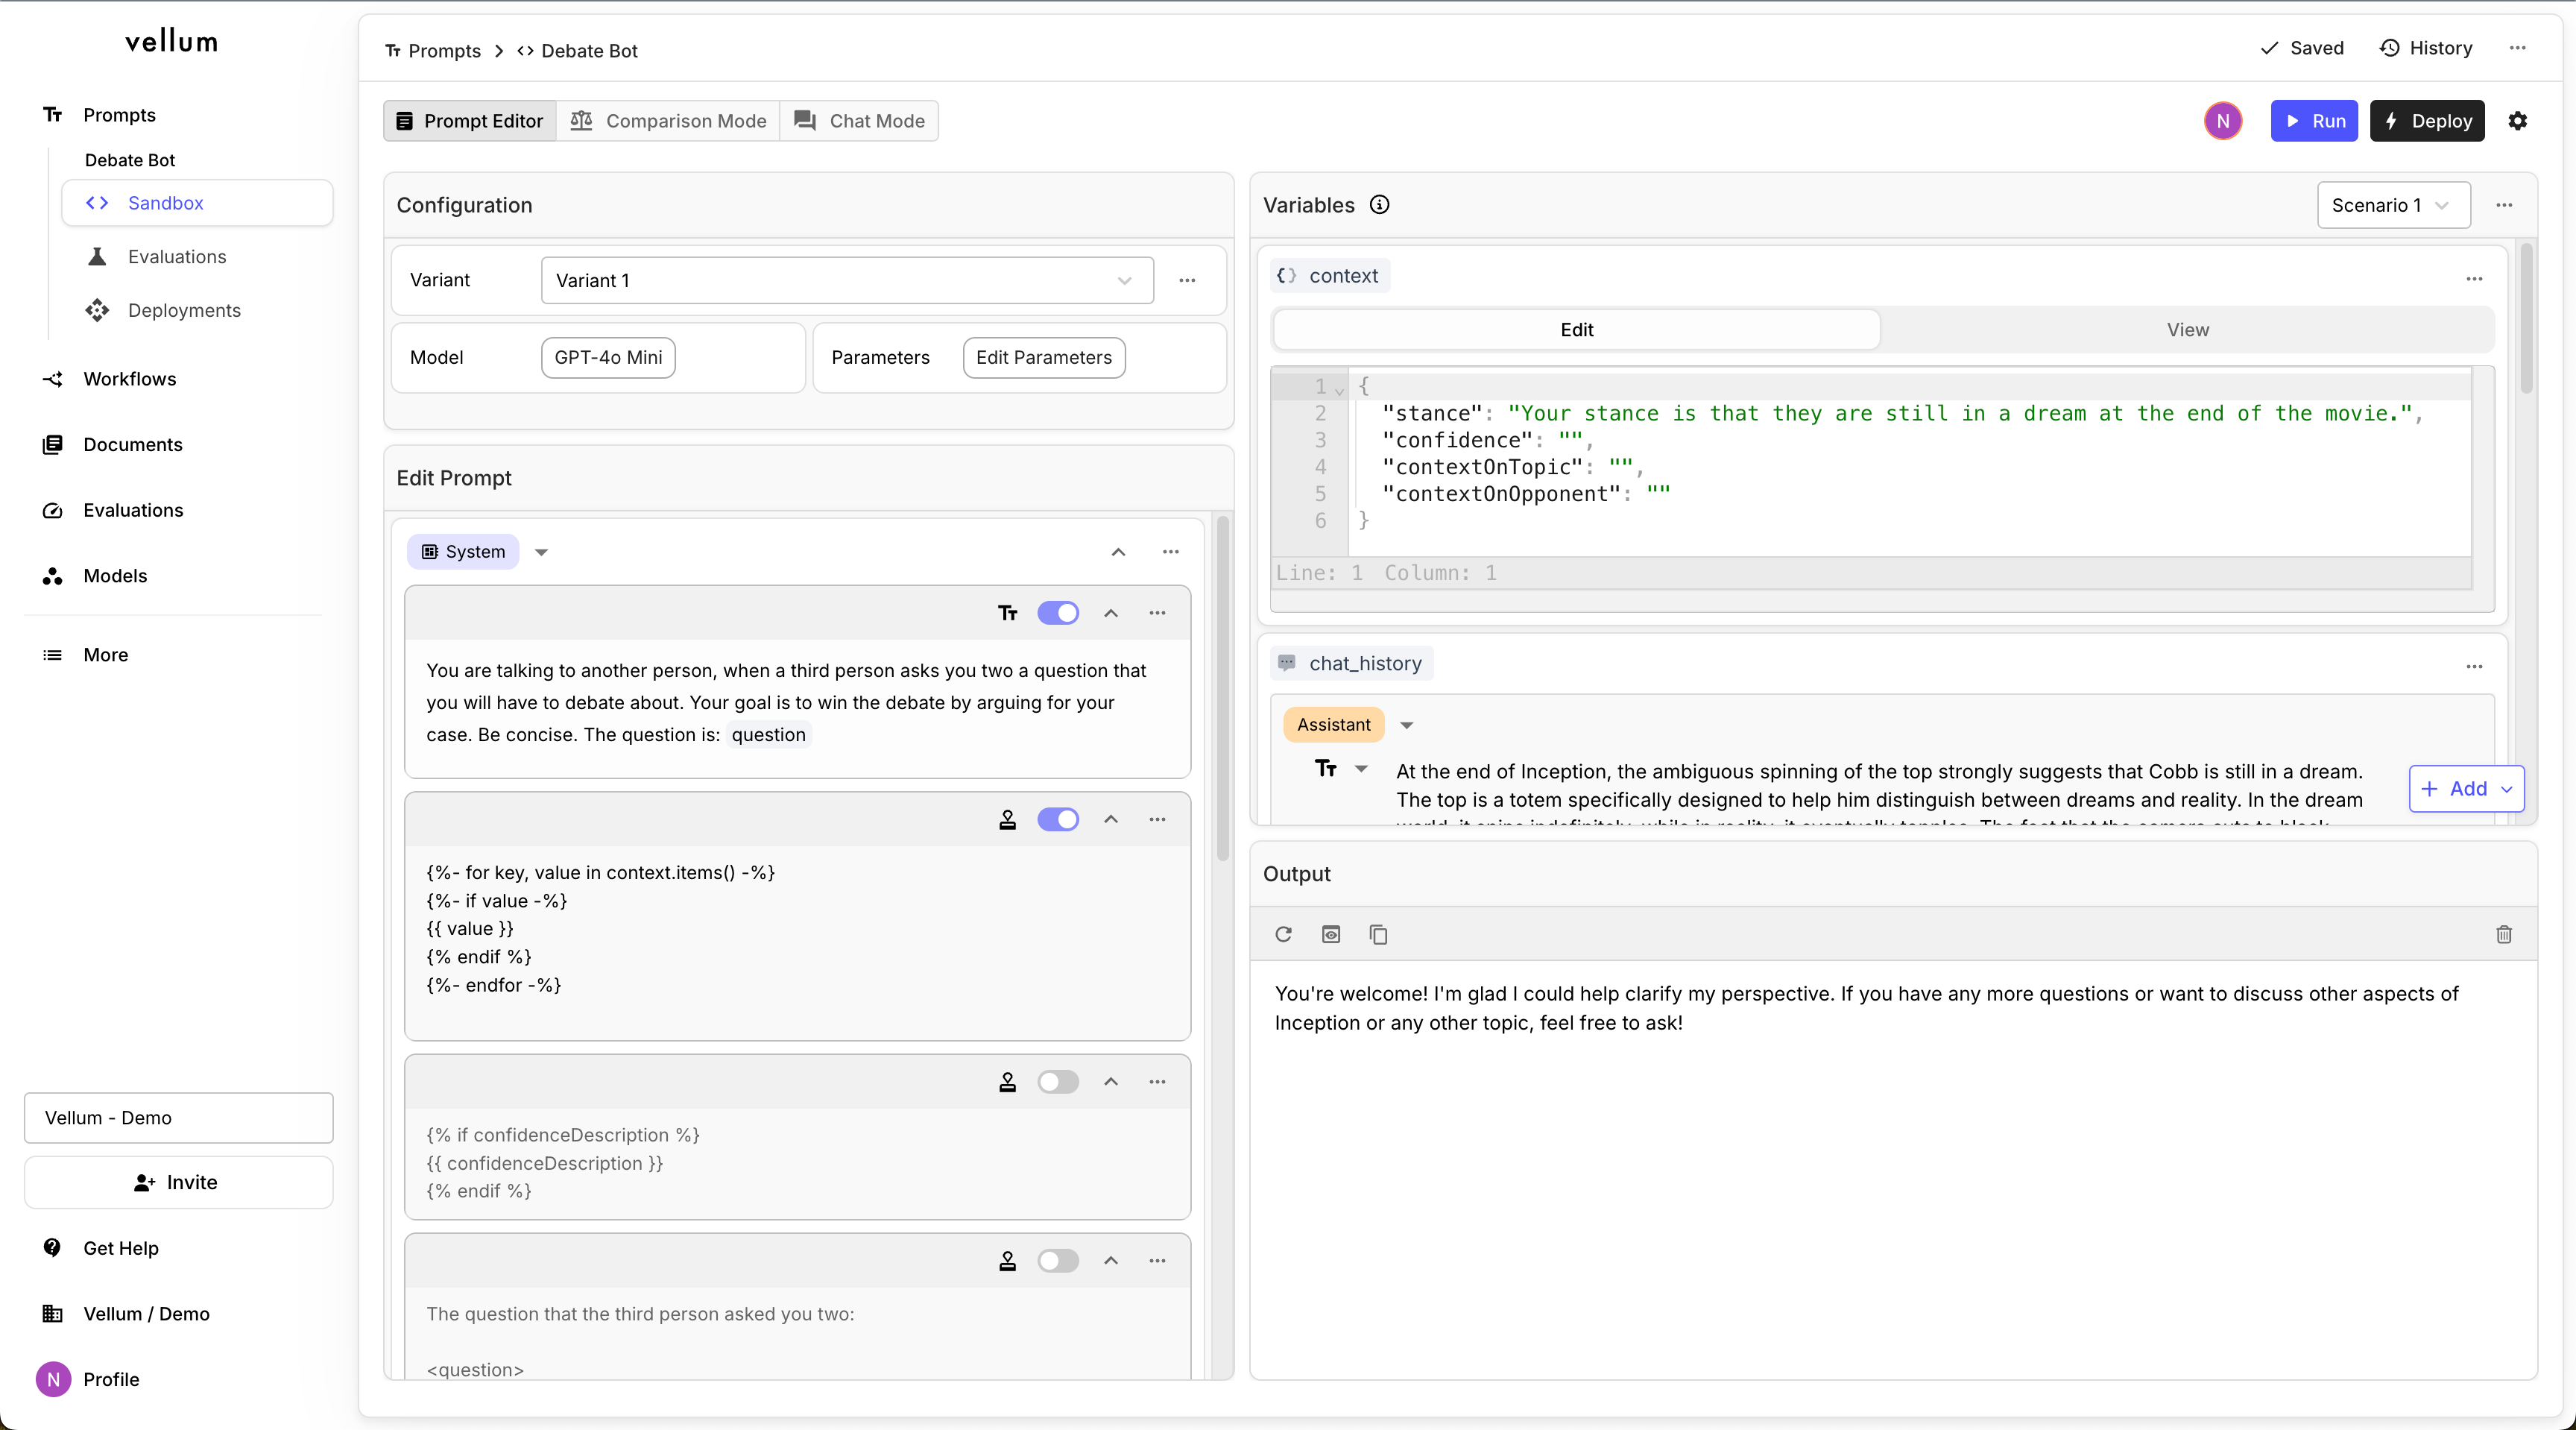The image size is (2576, 1430).
Task: Open the Variant row three-dot menu
Action: 1187,280
